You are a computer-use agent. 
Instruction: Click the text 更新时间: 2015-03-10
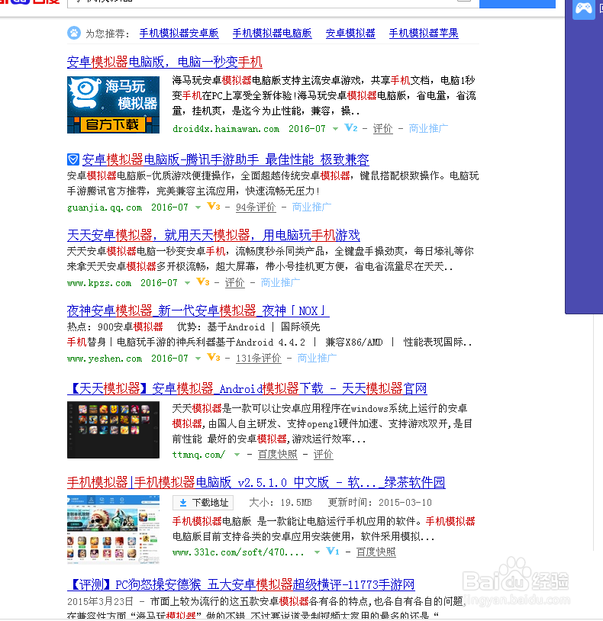click(x=379, y=503)
